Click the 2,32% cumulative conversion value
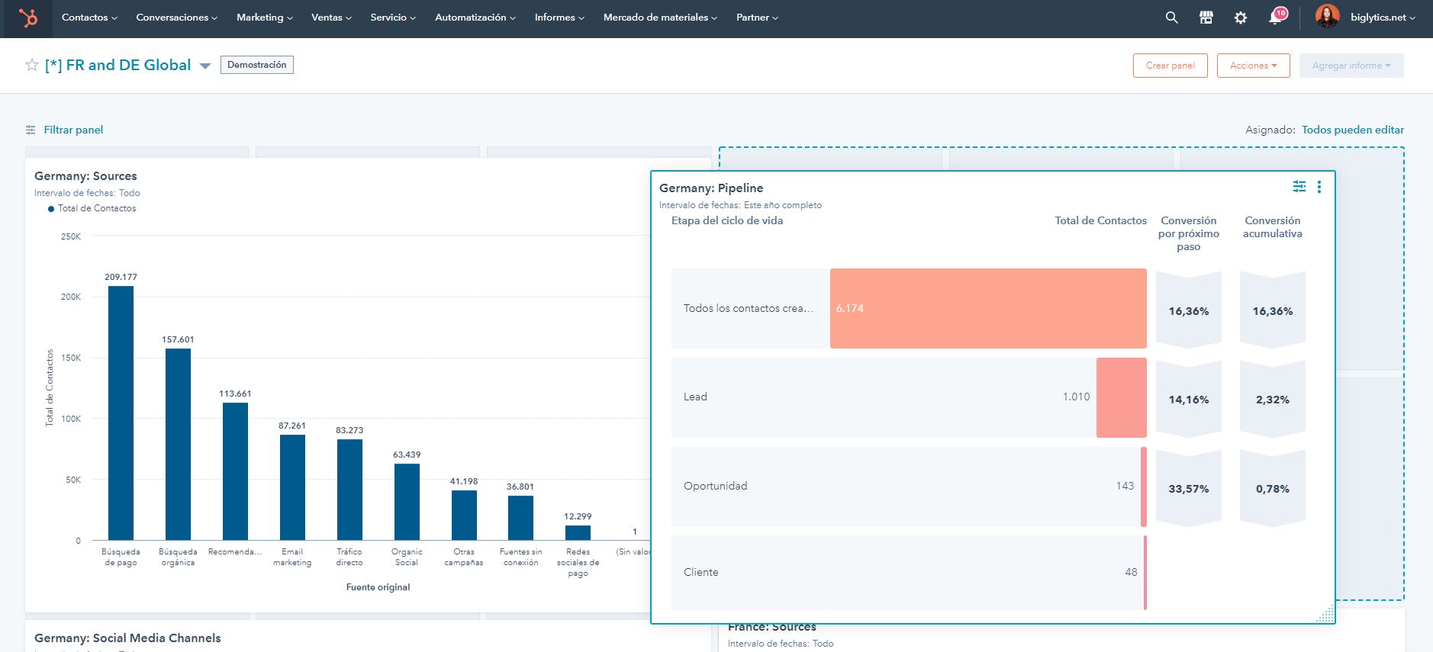The image size is (1433, 652). (x=1272, y=400)
